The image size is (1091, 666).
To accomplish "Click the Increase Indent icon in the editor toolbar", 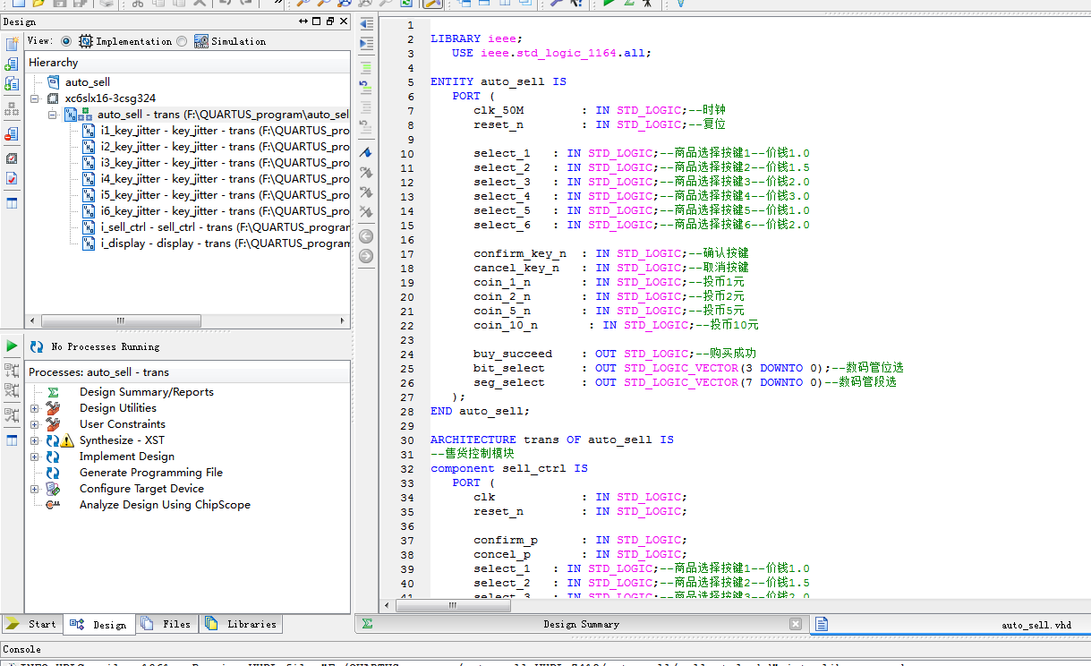I will point(366,43).
